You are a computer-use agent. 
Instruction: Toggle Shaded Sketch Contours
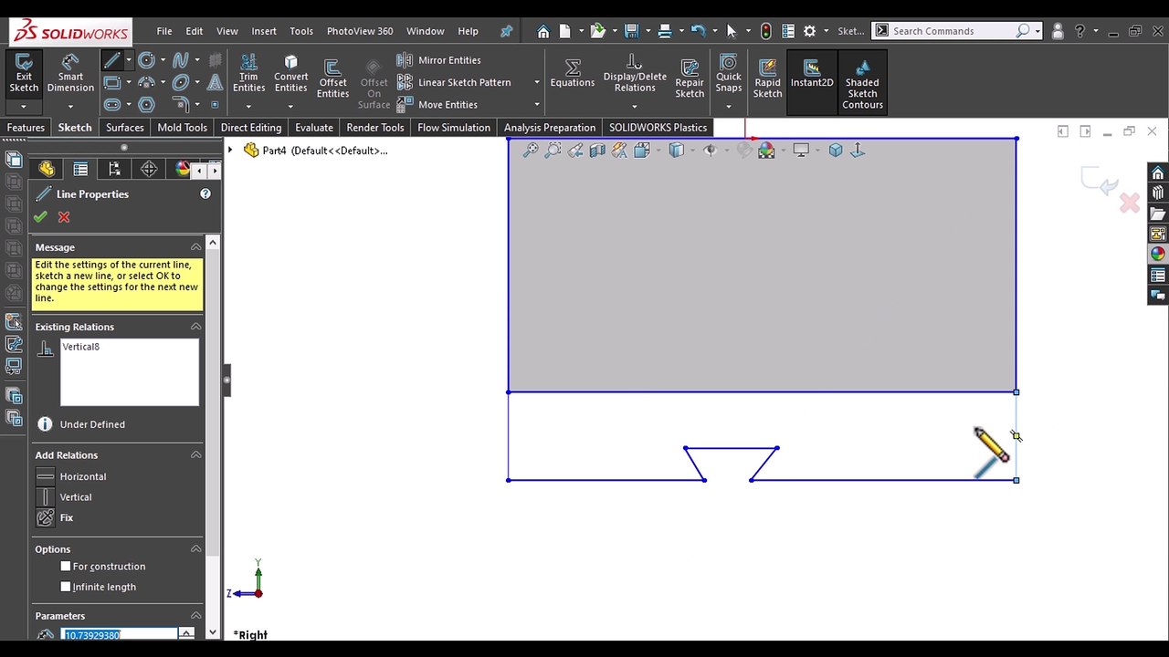(x=862, y=84)
